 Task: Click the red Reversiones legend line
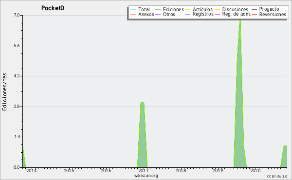[254, 14]
